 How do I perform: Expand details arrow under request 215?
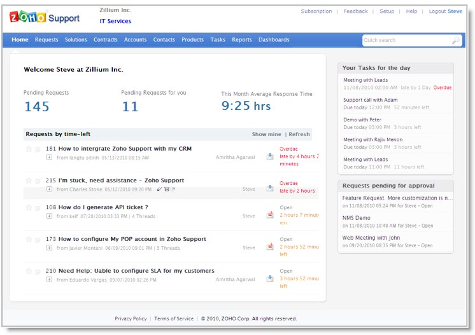(x=49, y=189)
